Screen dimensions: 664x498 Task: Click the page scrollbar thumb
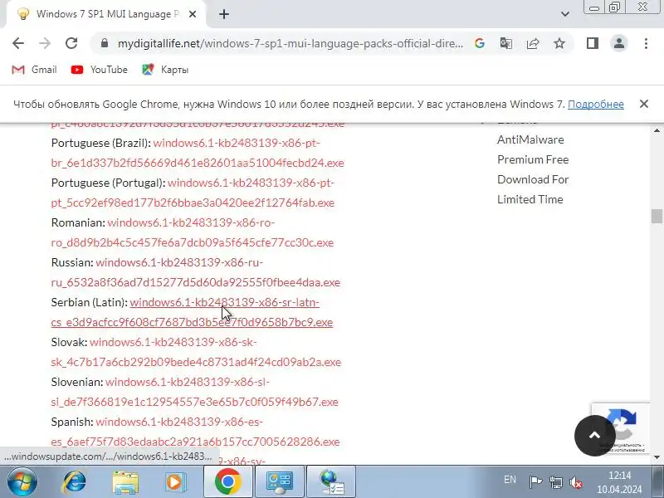pos(657,216)
